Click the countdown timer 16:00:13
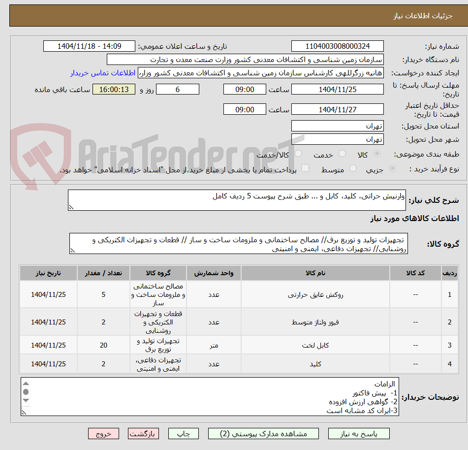The image size is (468, 450). [114, 89]
